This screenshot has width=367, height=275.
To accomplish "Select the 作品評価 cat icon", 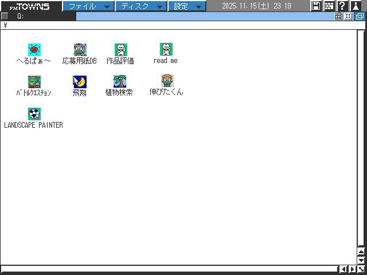I will coord(121,50).
